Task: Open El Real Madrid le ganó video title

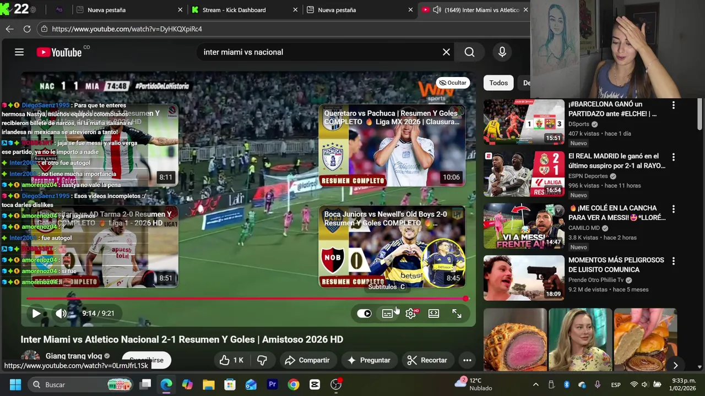Action: 617,161
